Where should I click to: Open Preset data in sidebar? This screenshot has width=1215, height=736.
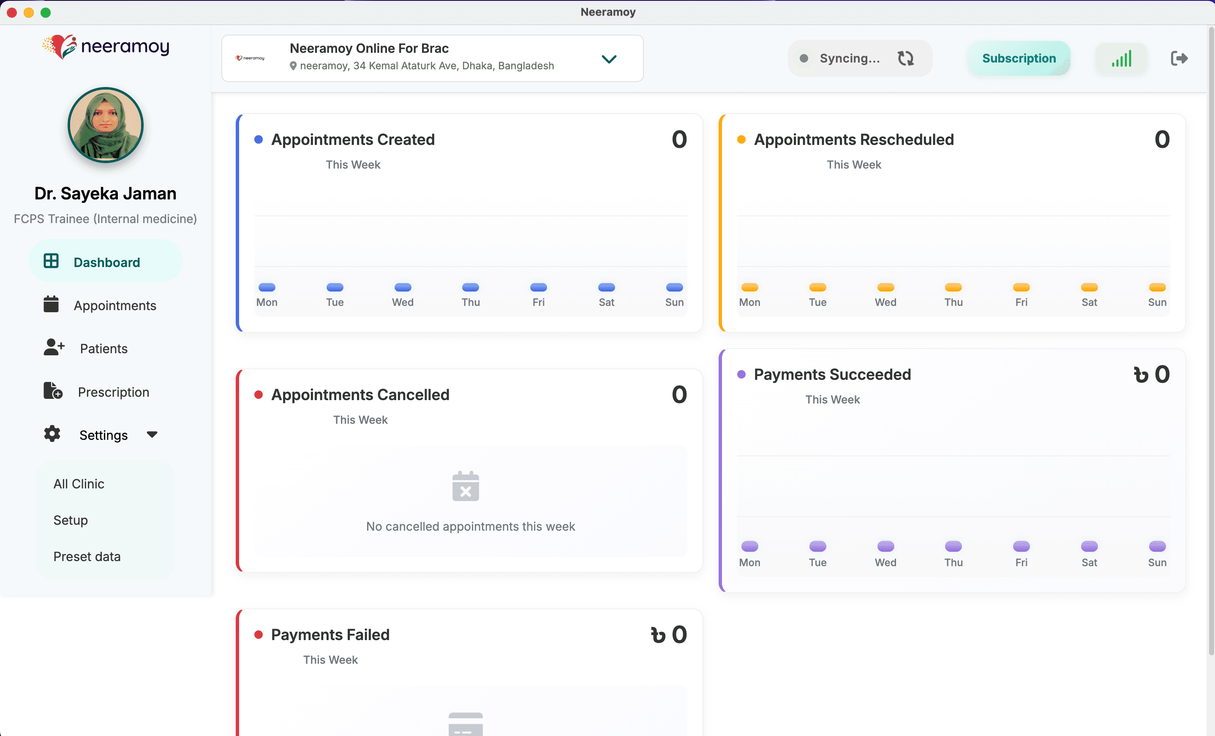tap(87, 556)
